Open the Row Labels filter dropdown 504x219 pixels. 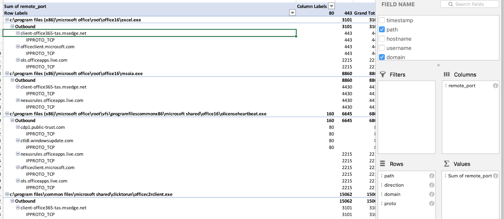coord(292,13)
